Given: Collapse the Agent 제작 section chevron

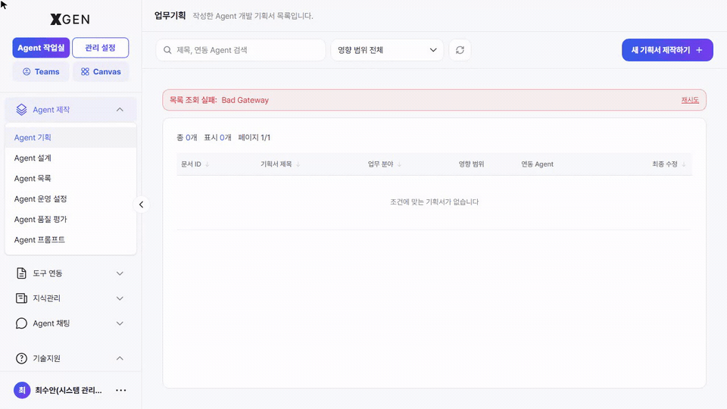Looking at the screenshot, I should click(120, 110).
